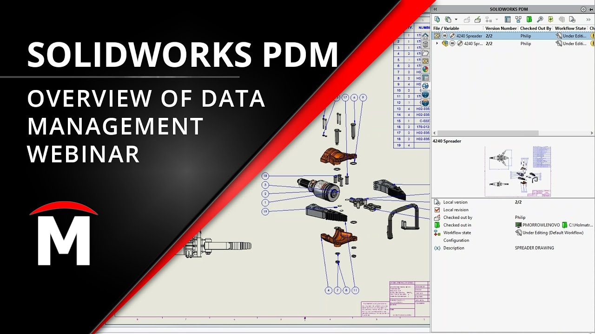Open the SOLIDWORKS PDM task pane tab
The height and width of the screenshot is (334, 595).
[425, 86]
